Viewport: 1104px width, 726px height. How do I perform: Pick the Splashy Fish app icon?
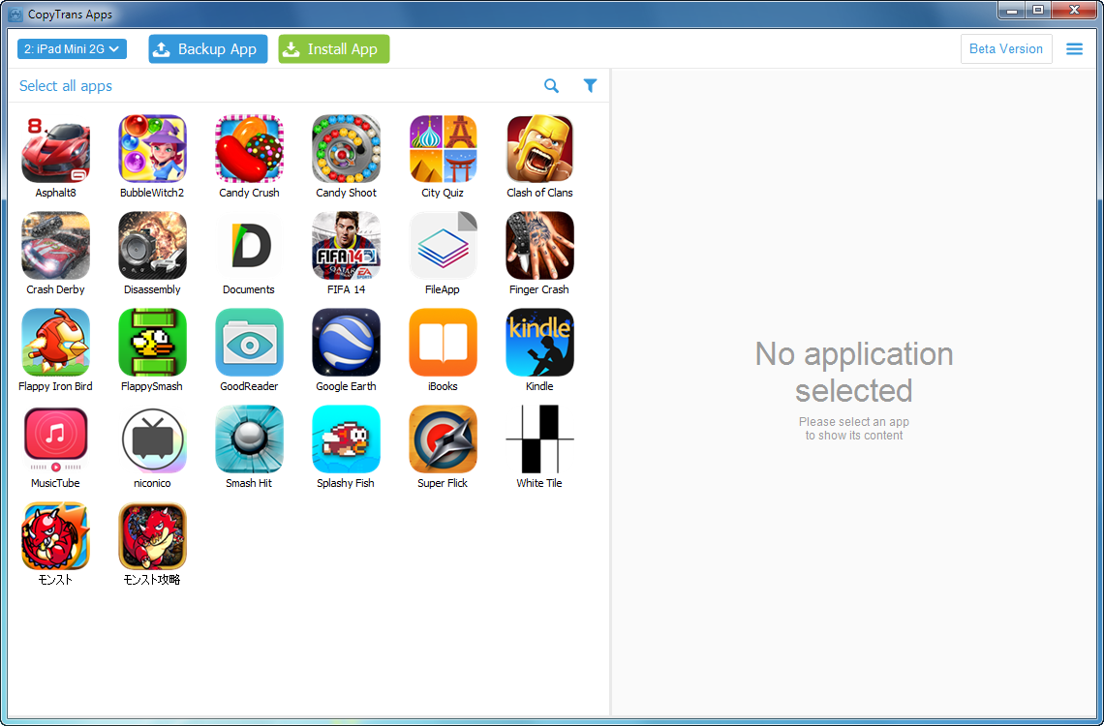347,439
